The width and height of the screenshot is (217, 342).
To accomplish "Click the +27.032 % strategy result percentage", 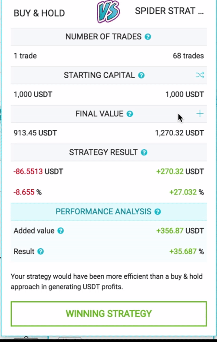I will [x=187, y=192].
